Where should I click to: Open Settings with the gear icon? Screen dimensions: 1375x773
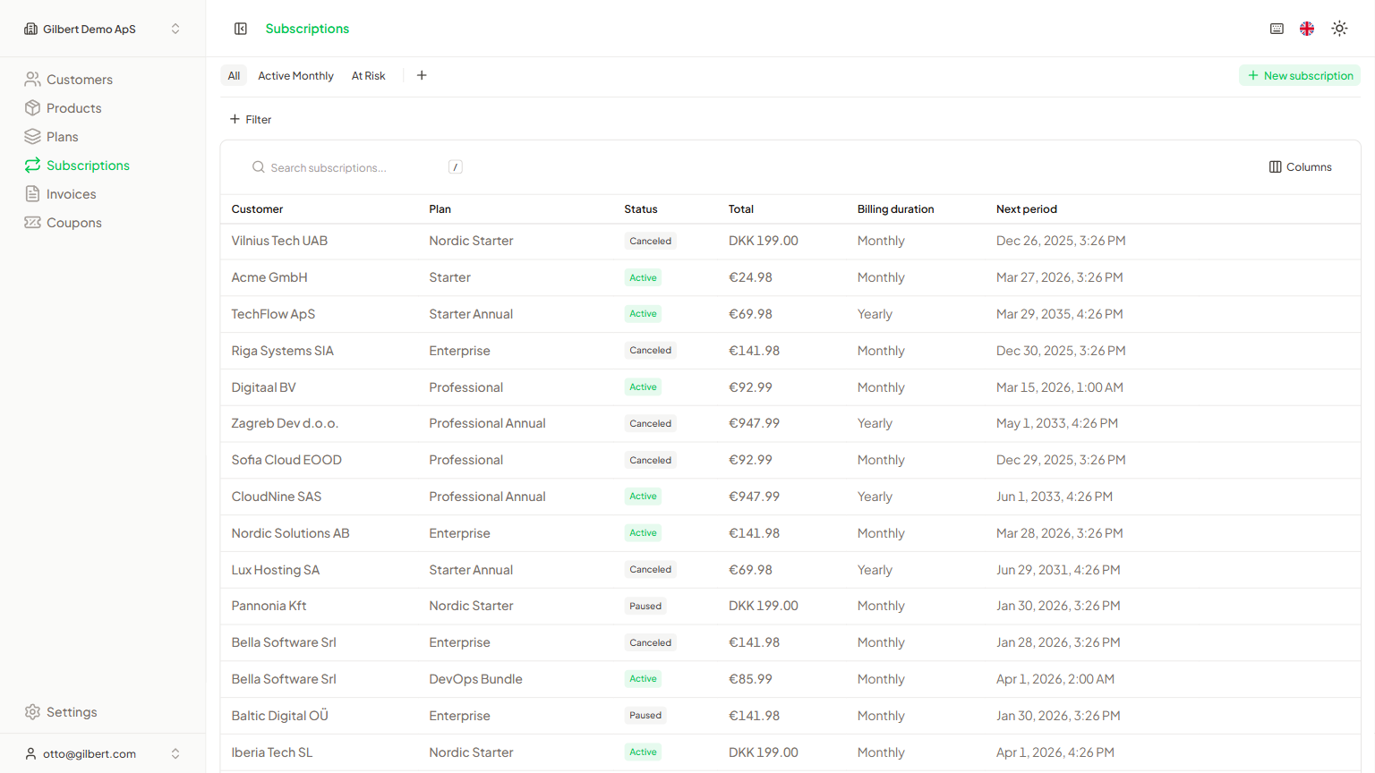click(33, 711)
